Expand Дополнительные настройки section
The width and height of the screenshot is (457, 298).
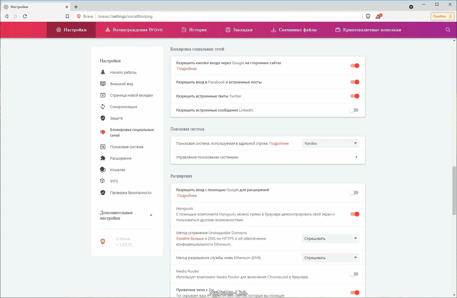coord(127,215)
